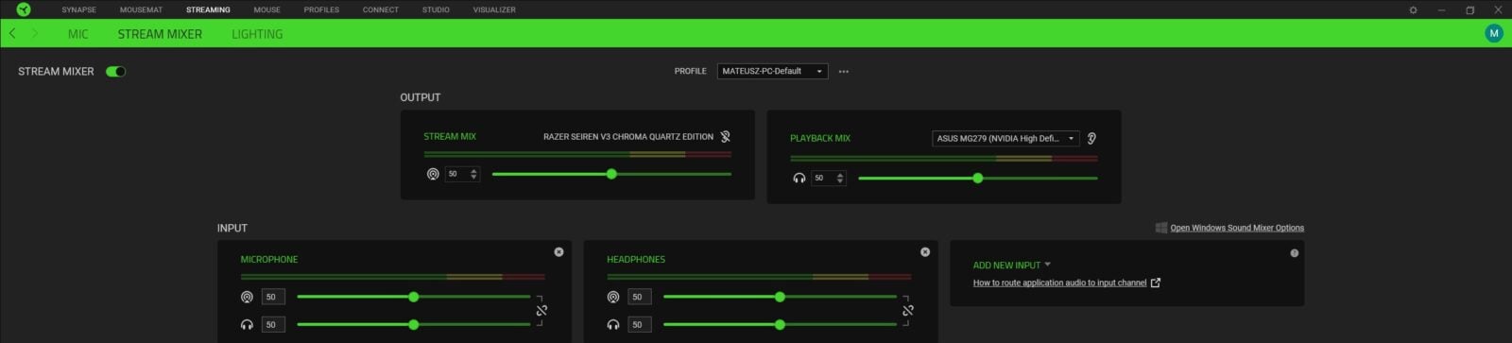1512x343 pixels.
Task: Expand the Add New Input menu
Action: click(1012, 266)
